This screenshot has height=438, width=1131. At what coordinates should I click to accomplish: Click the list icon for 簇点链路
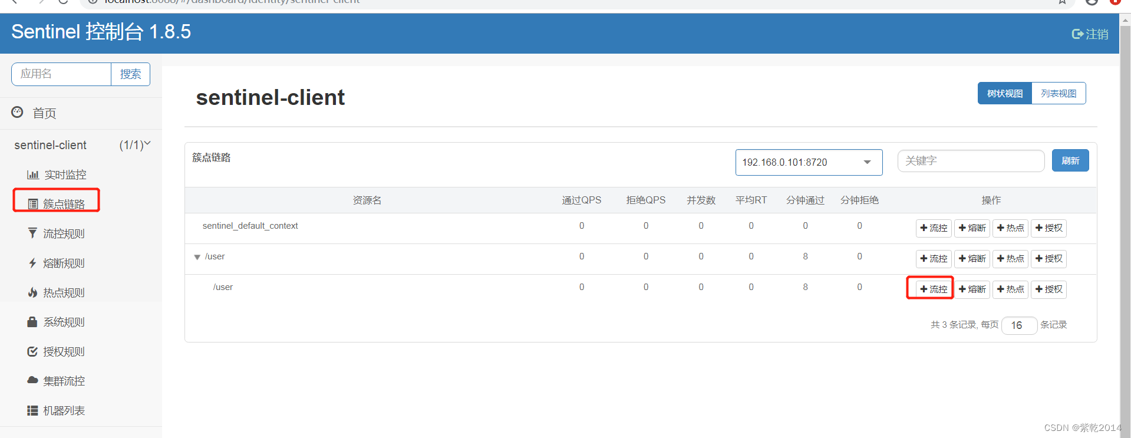tap(33, 204)
